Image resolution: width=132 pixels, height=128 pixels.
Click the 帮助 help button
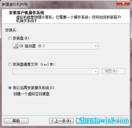pos(16,121)
